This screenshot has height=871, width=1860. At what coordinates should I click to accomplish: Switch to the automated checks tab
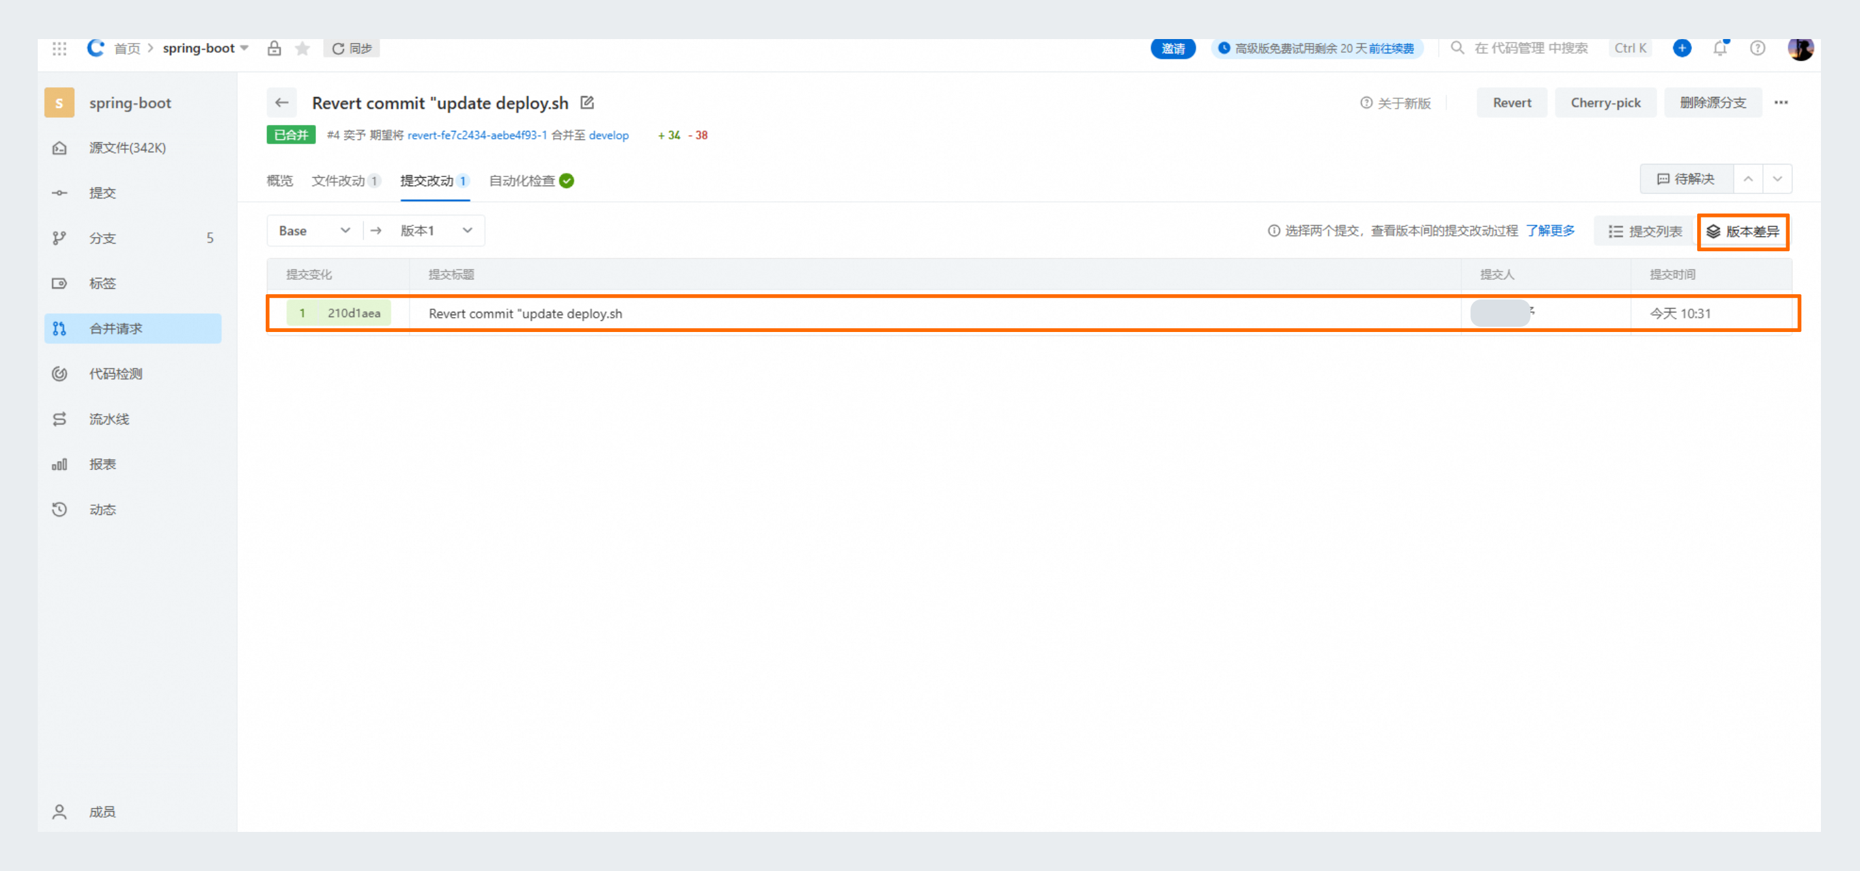point(531,180)
